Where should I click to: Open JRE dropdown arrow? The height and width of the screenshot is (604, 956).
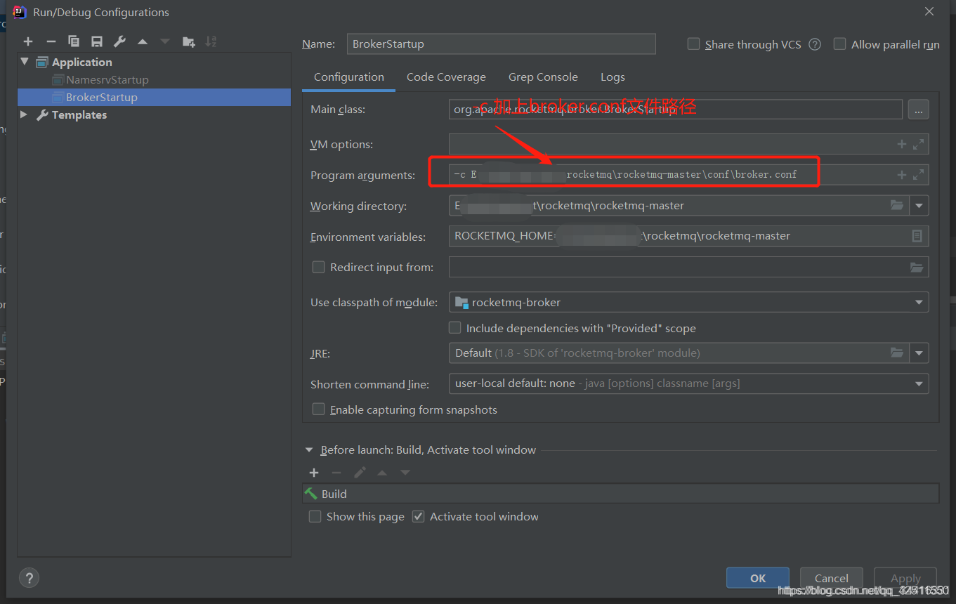[919, 353]
